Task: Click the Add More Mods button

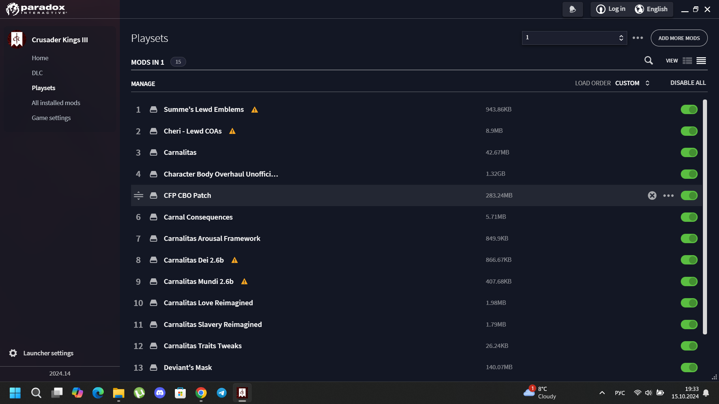Action: 679,38
